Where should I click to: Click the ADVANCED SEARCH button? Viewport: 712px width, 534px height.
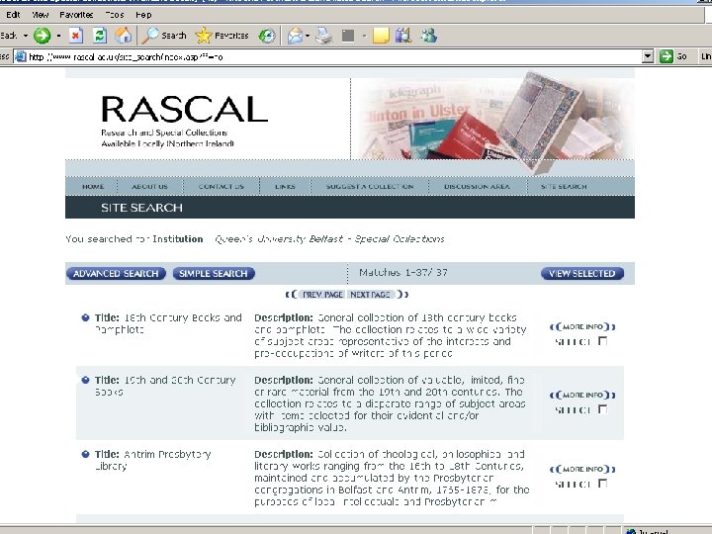pos(117,273)
